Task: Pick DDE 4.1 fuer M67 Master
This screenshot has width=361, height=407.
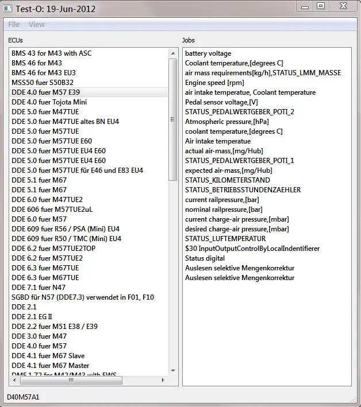Action: pyautogui.click(x=51, y=366)
